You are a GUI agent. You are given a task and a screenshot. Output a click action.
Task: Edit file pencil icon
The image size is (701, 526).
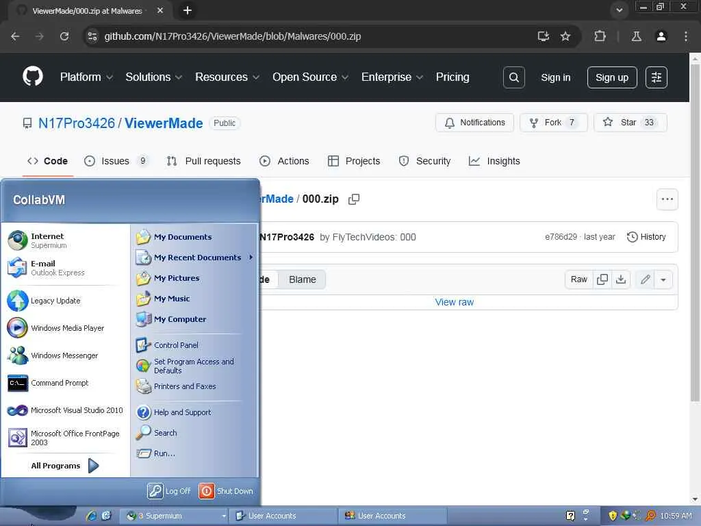point(645,279)
